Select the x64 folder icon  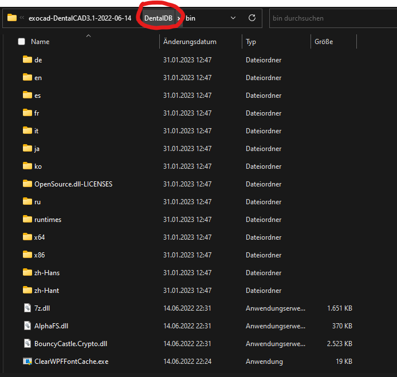coord(27,237)
